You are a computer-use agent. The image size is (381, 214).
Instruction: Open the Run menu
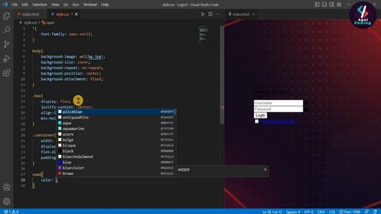tap(76, 5)
